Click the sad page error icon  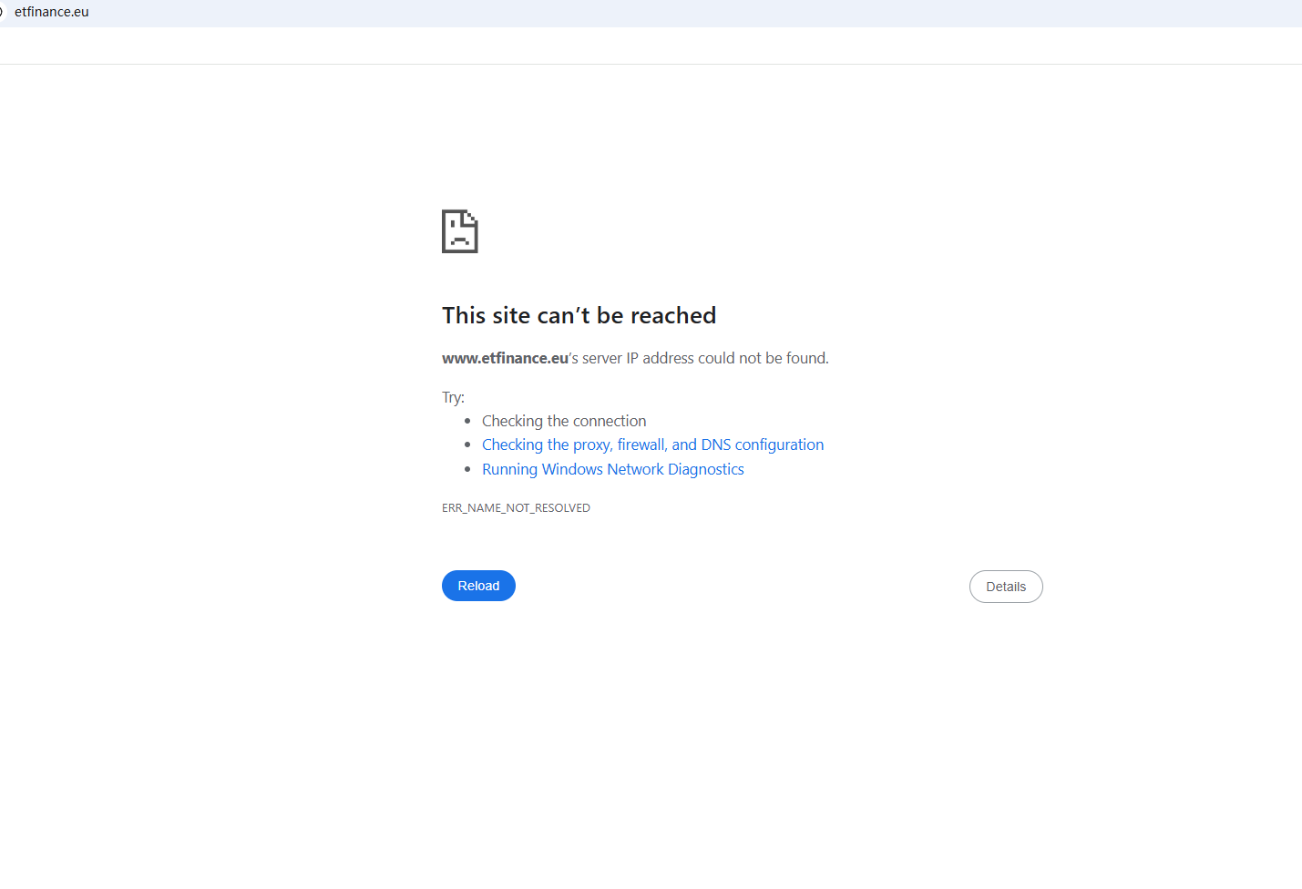coord(460,231)
